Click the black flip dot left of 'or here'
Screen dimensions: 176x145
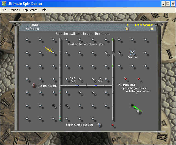(93, 79)
